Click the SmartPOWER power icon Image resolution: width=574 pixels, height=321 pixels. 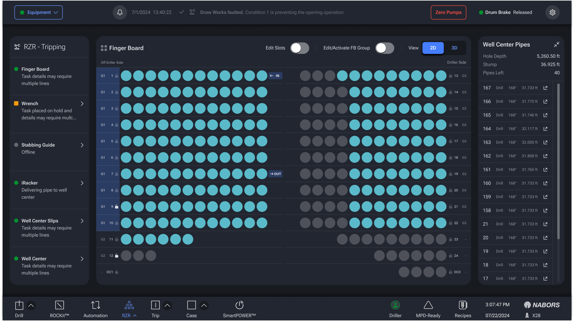(239, 305)
